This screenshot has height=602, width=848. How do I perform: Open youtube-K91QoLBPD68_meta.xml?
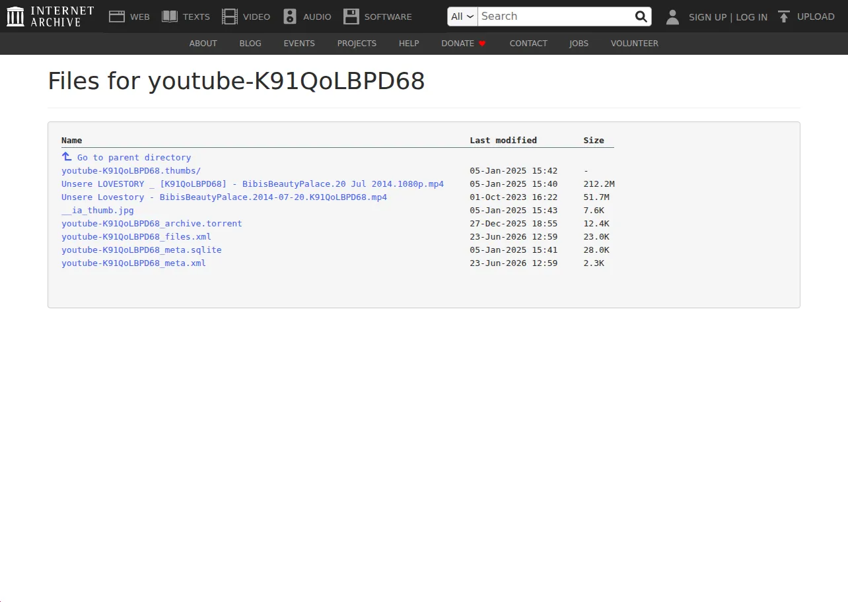tap(133, 263)
